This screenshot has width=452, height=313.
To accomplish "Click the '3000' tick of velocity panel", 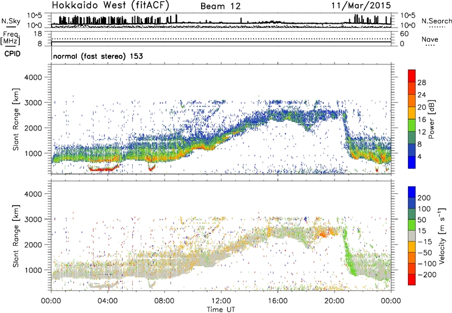I will [33, 219].
